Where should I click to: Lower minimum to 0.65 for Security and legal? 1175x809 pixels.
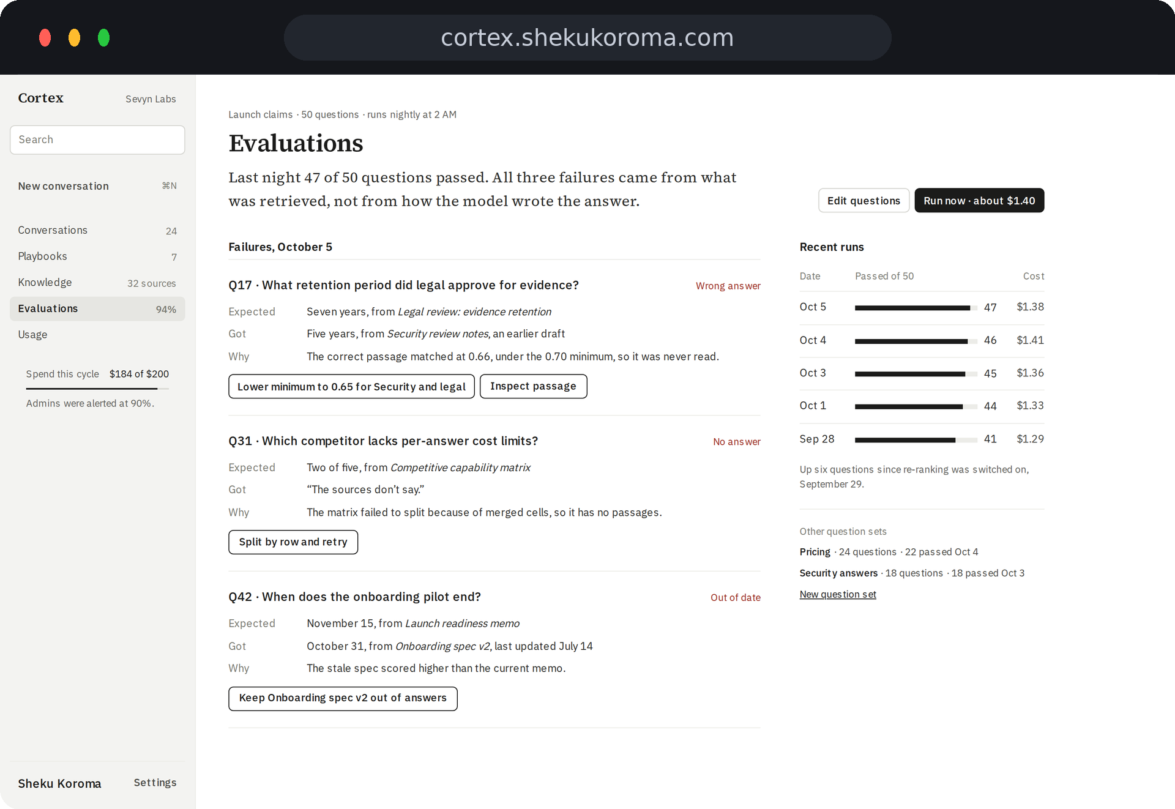351,387
